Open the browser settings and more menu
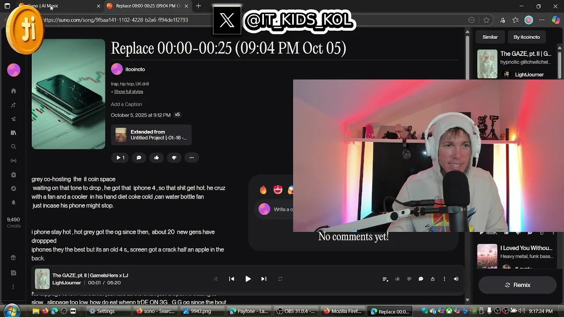The image size is (564, 317). [542, 20]
